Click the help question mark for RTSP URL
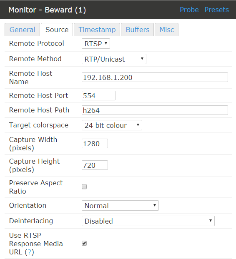This screenshot has height=259, width=236. [29, 252]
